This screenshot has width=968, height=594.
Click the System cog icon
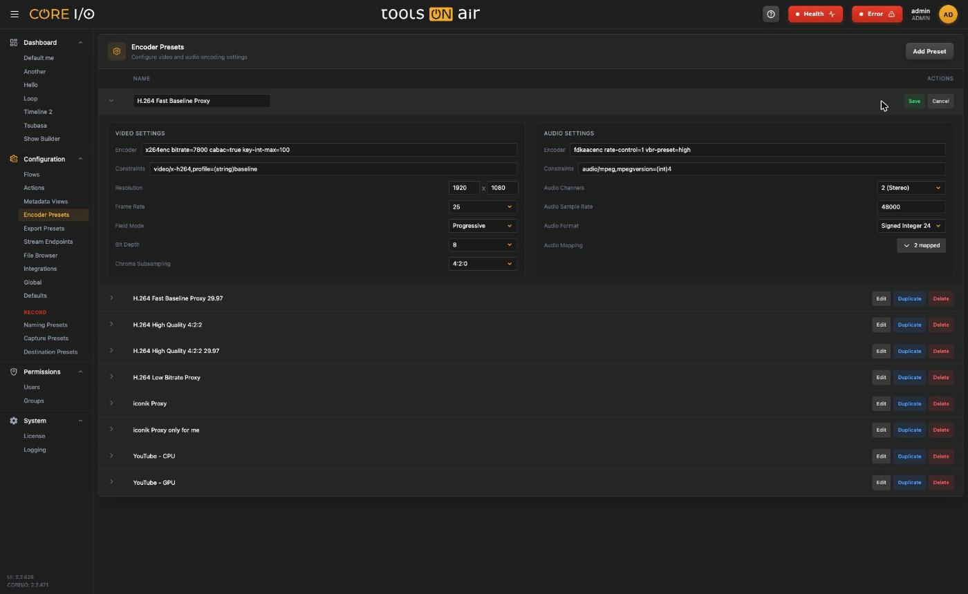click(14, 421)
